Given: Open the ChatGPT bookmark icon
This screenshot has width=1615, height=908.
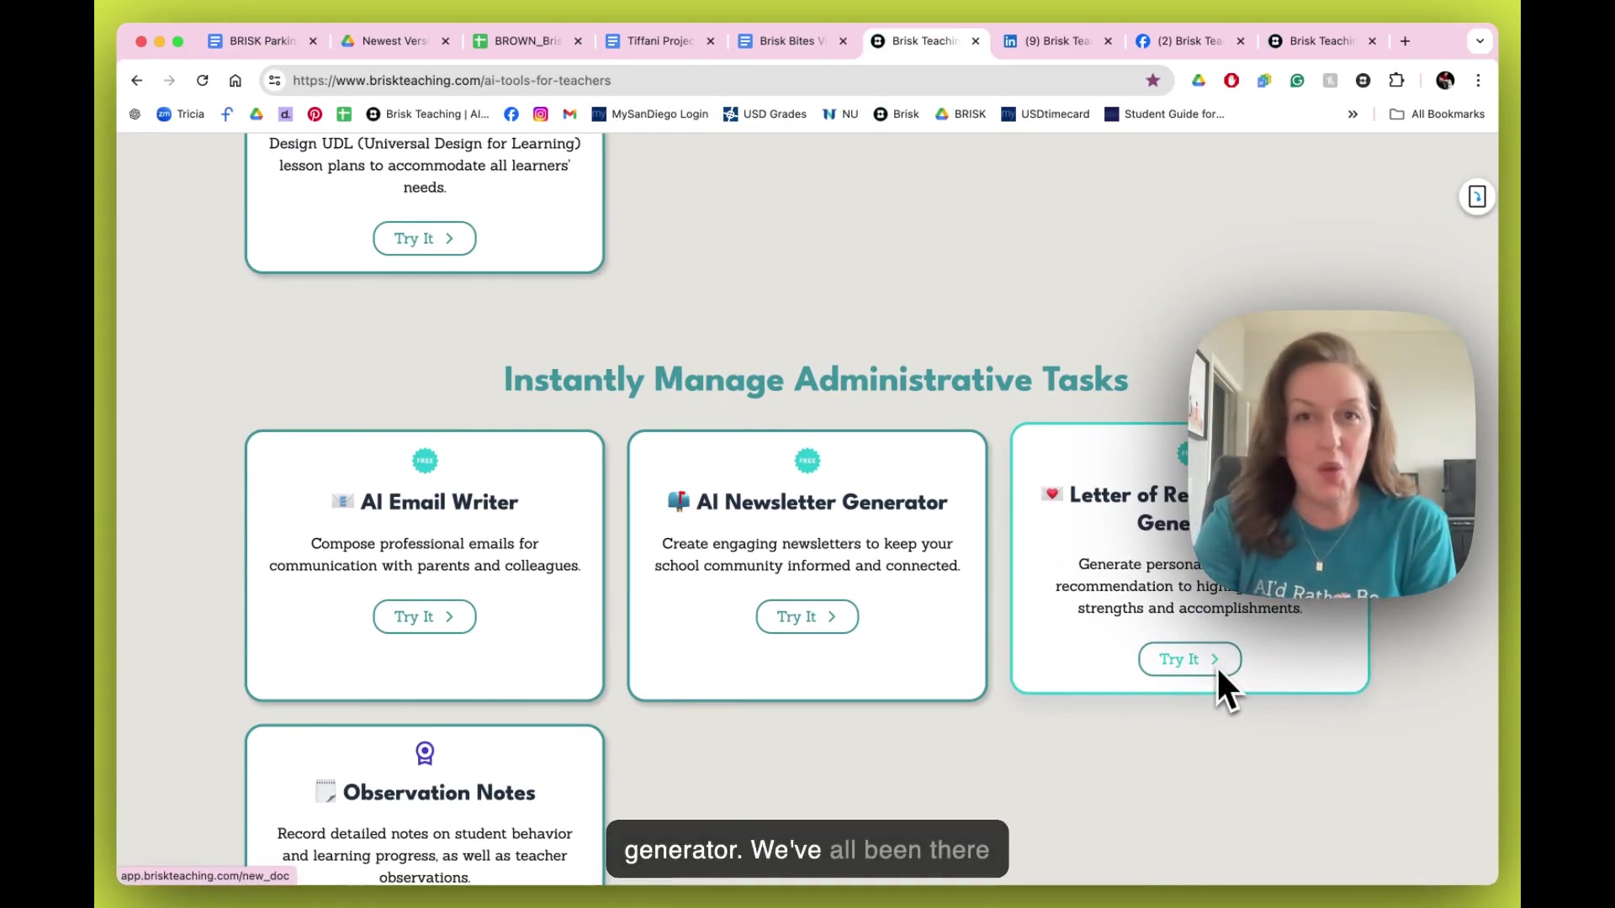Looking at the screenshot, I should [x=135, y=114].
